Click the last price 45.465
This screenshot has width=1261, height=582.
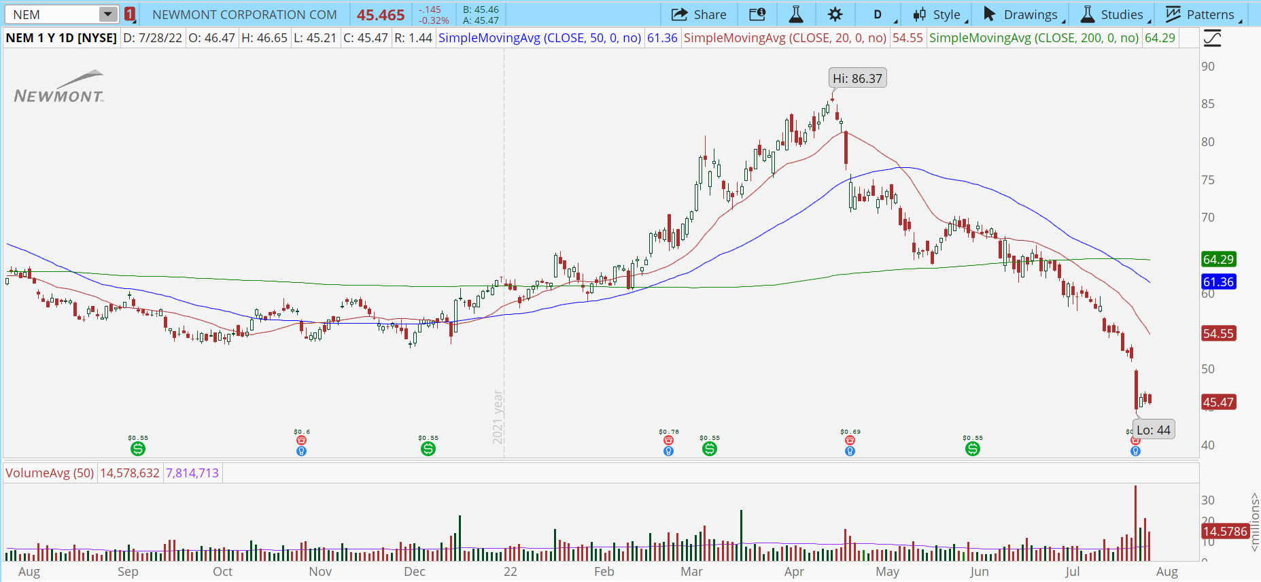pyautogui.click(x=381, y=15)
